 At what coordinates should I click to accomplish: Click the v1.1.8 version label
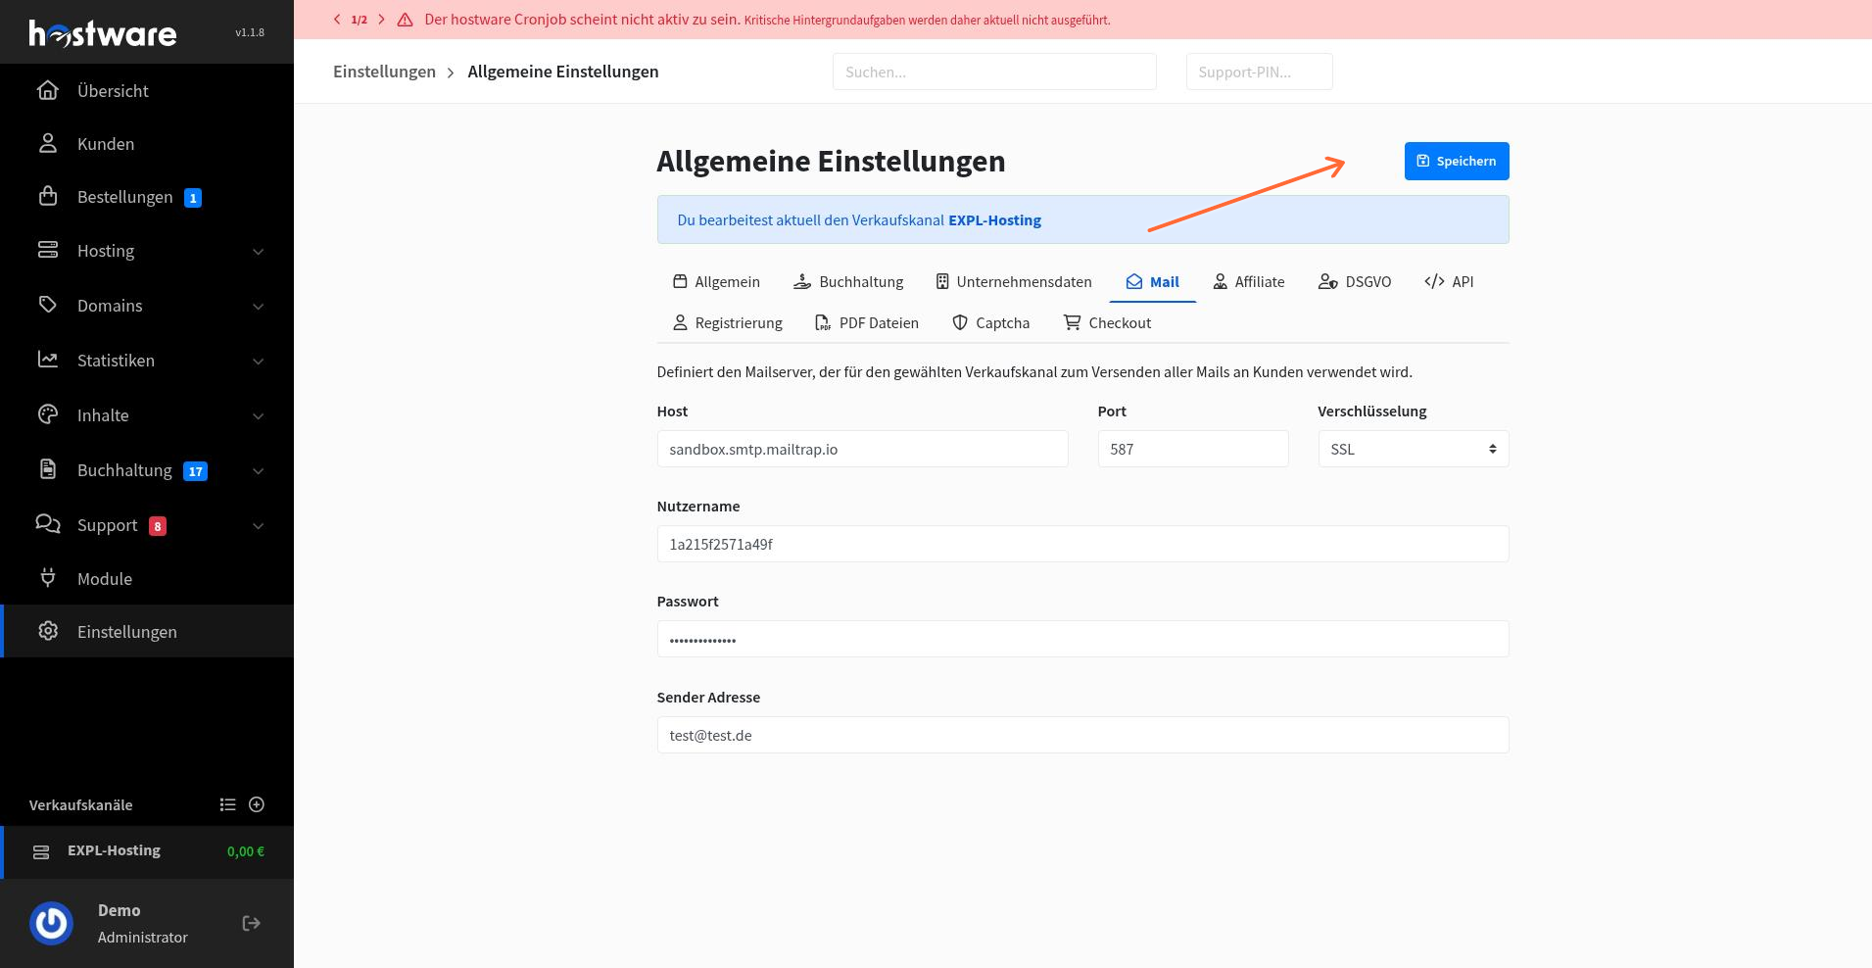click(x=250, y=32)
